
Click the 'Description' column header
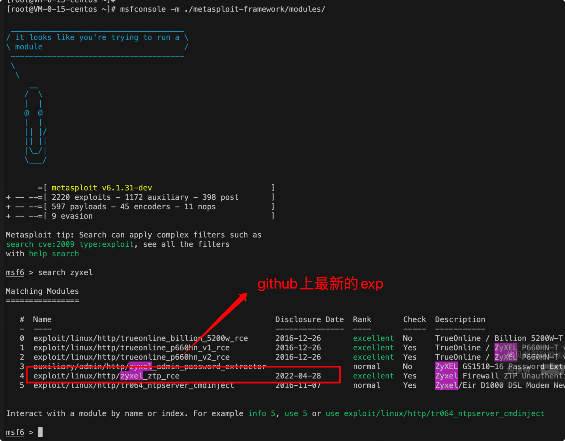[x=460, y=320]
